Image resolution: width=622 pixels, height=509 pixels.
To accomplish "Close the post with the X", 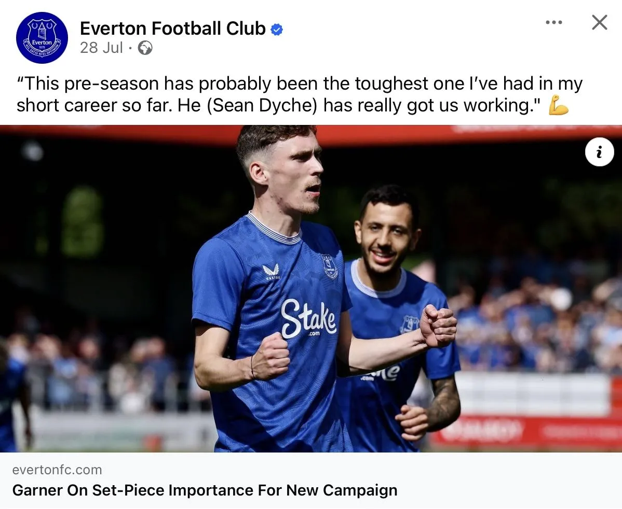I will [x=599, y=22].
